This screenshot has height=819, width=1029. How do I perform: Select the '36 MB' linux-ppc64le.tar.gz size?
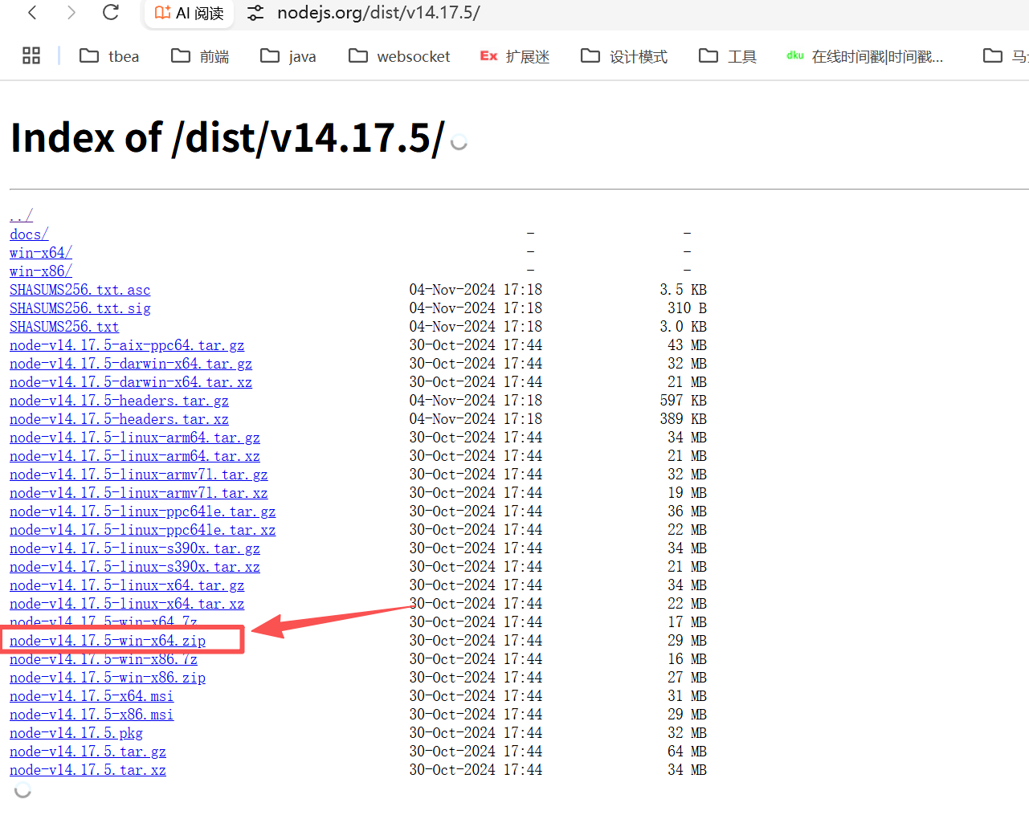pyautogui.click(x=688, y=511)
